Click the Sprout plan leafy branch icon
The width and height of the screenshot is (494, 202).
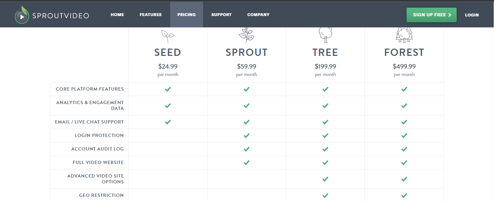point(246,35)
